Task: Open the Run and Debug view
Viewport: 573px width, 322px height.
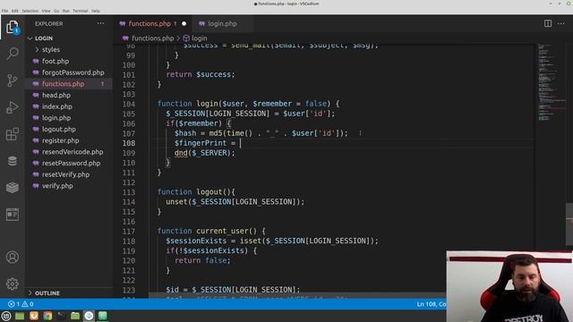Action: [12, 107]
